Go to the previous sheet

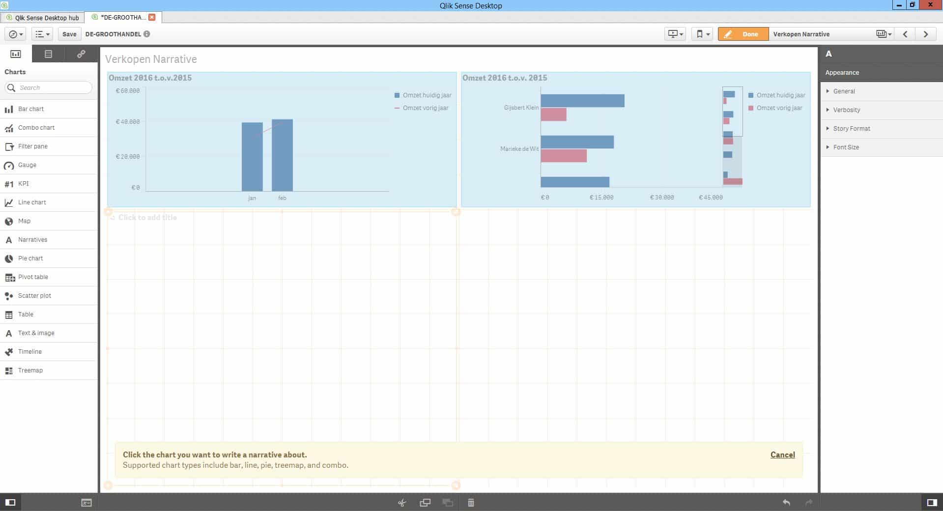point(905,34)
